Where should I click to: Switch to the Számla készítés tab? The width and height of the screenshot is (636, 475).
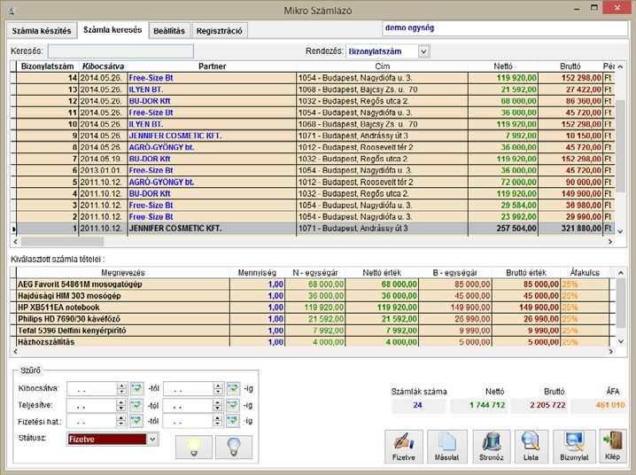pyautogui.click(x=42, y=31)
